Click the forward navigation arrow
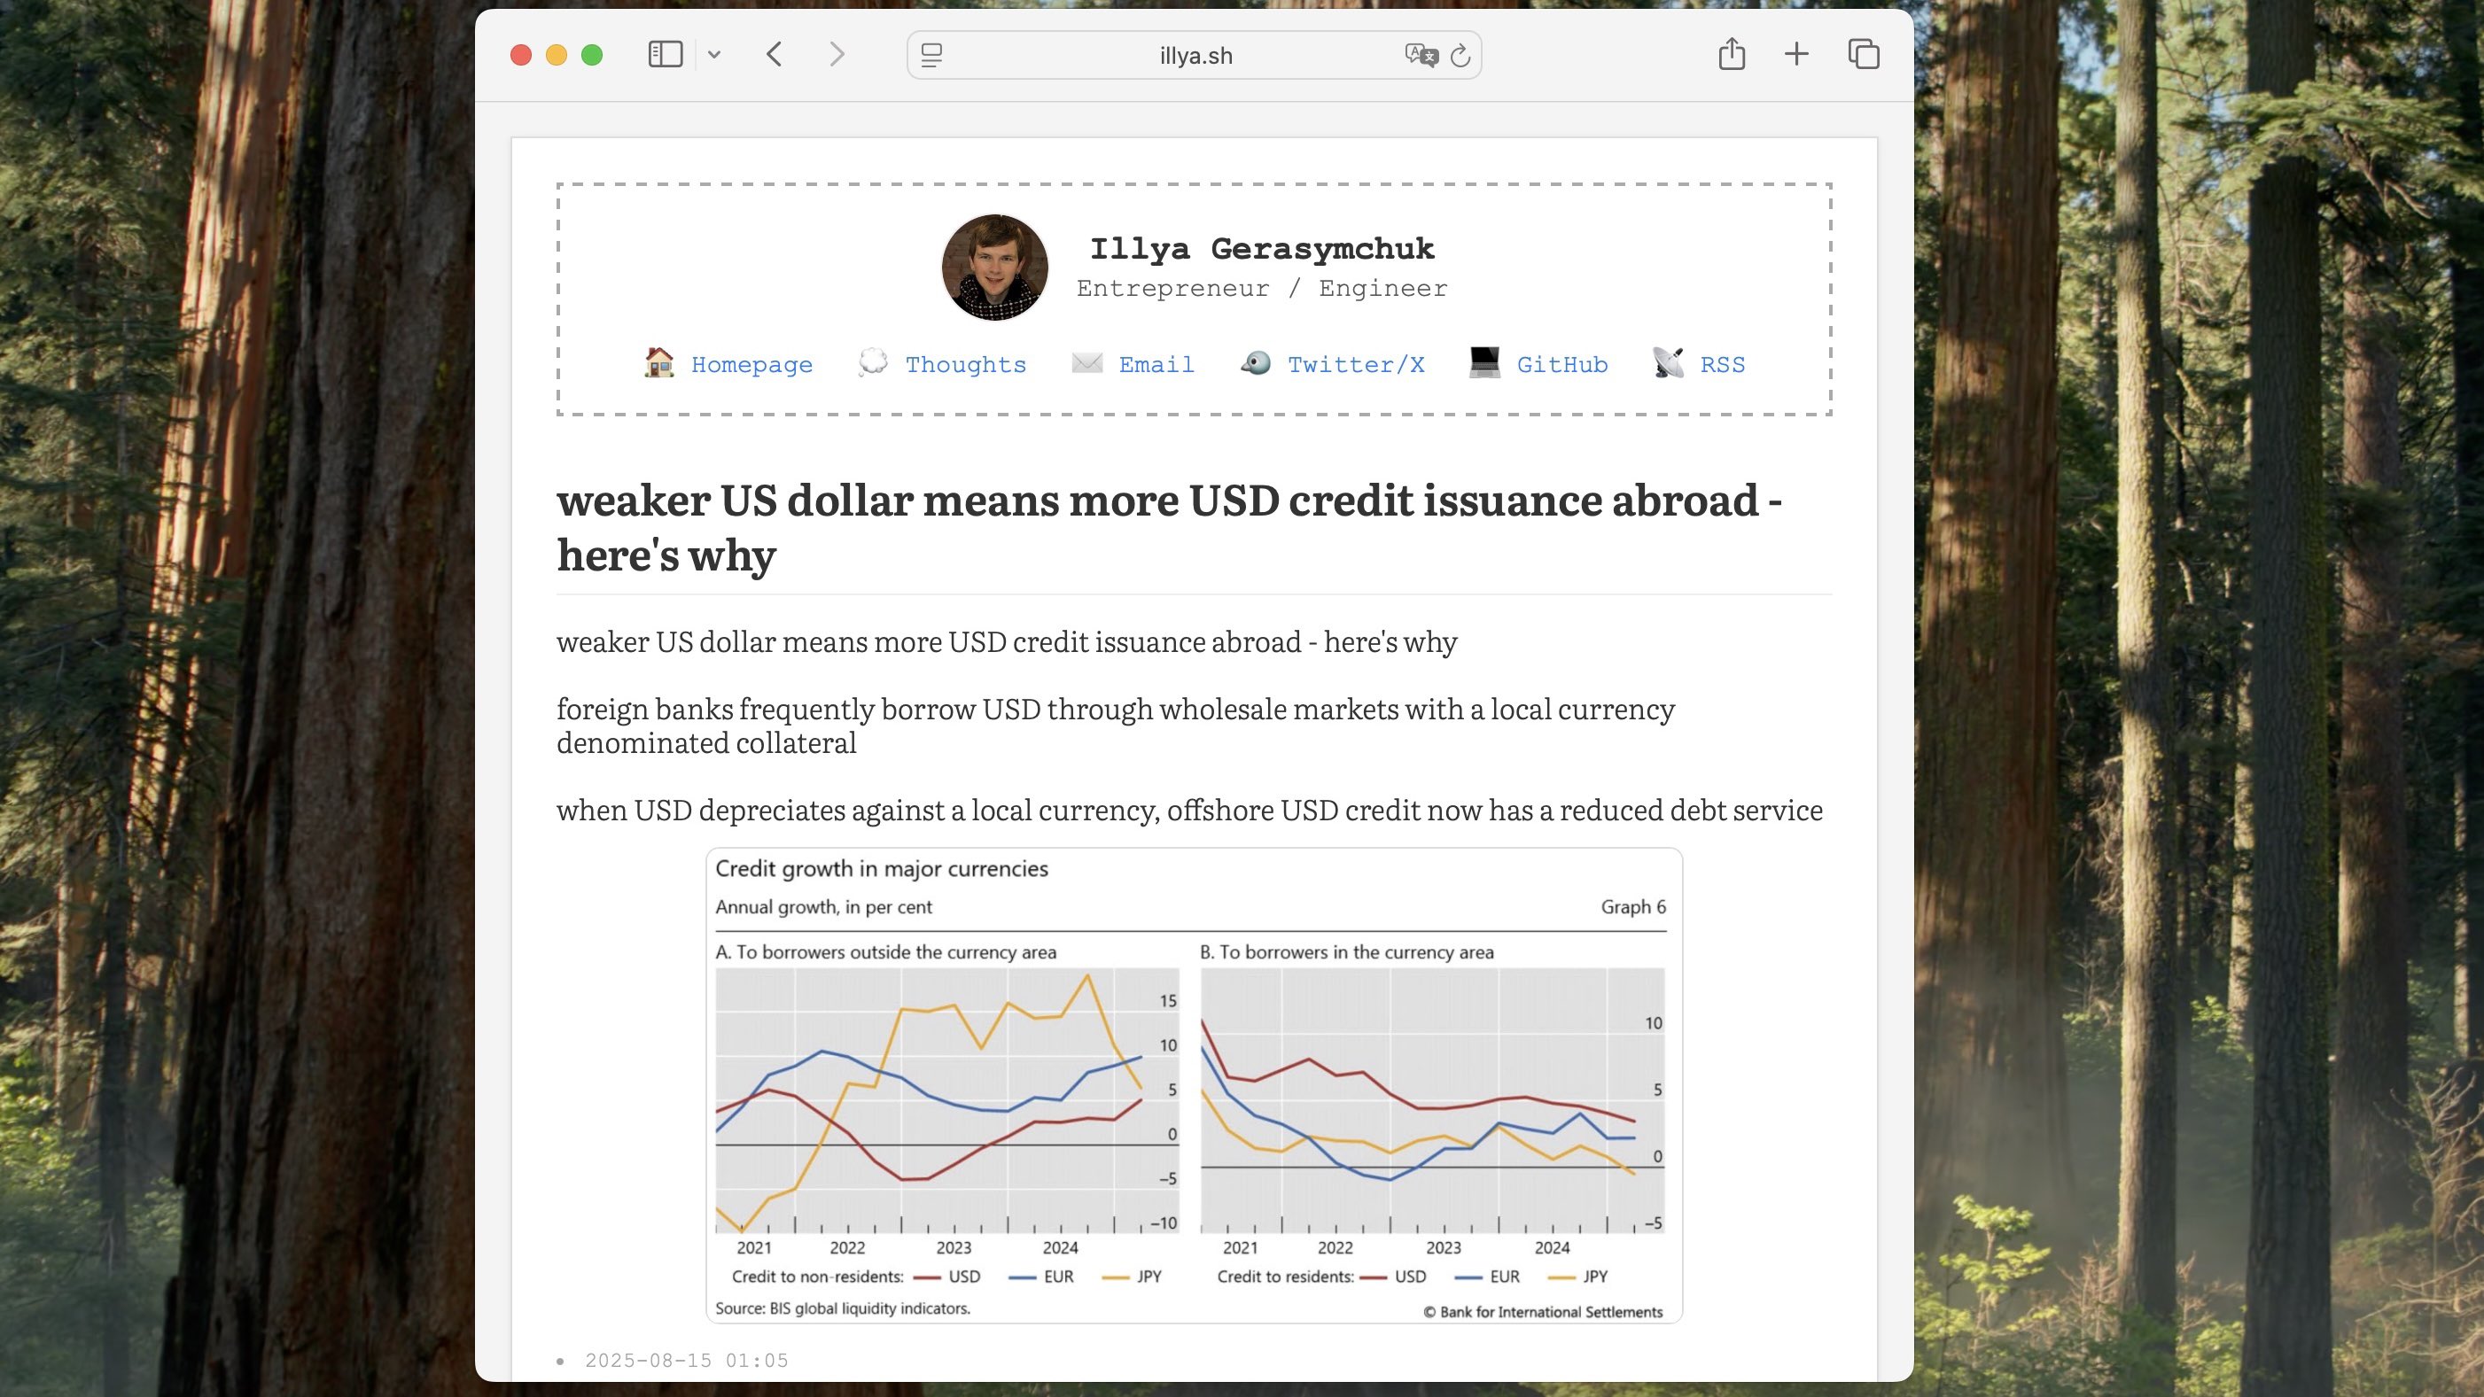The image size is (2484, 1397). pos(836,55)
